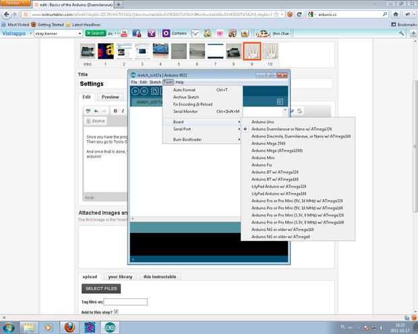Open Yahoo icon in Vishappe toolbar
This screenshot has height=334, width=418.
(x=152, y=33)
